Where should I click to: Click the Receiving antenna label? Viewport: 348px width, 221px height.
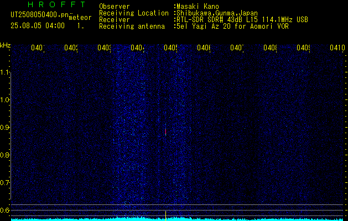pos(132,27)
